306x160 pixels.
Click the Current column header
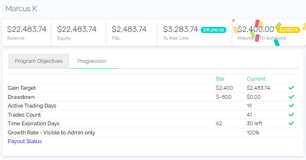[256, 79]
